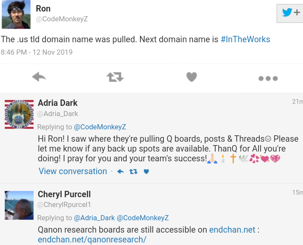This screenshot has width=303, height=245.
Task: Open Ron's profile picture
Action: pyautogui.click(x=16, y=15)
